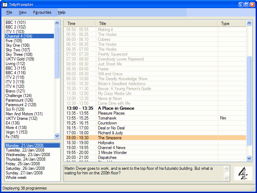Select Five (105) channel
The width and height of the screenshot is (257, 193).
click(30, 41)
